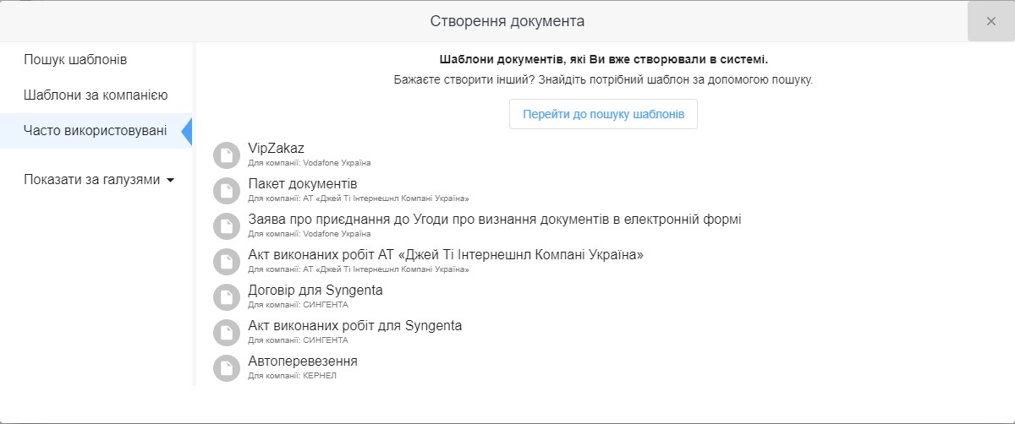This screenshot has width=1015, height=424.
Task: Click the document icon for Заява про приєднання
Action: click(x=226, y=226)
